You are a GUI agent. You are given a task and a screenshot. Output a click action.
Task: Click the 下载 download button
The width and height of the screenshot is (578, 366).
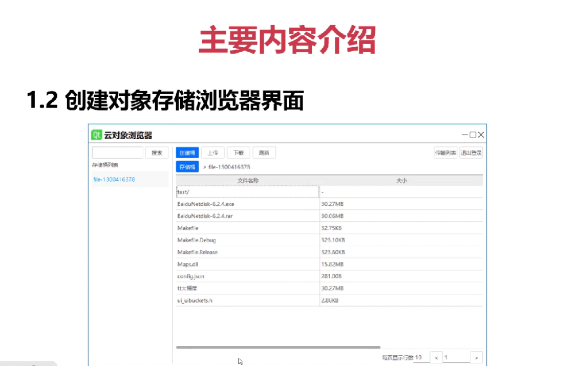point(239,153)
